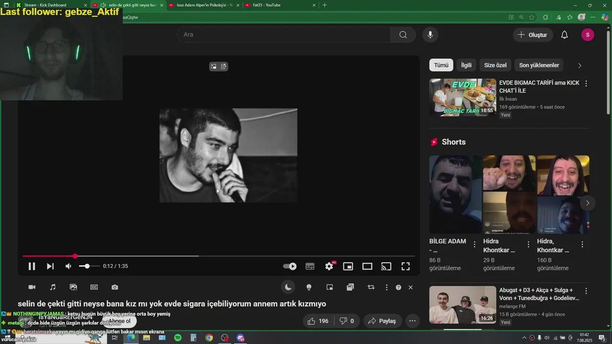Open options for 29 B görüntüleme short
This screenshot has height=344, width=612.
coord(528,244)
